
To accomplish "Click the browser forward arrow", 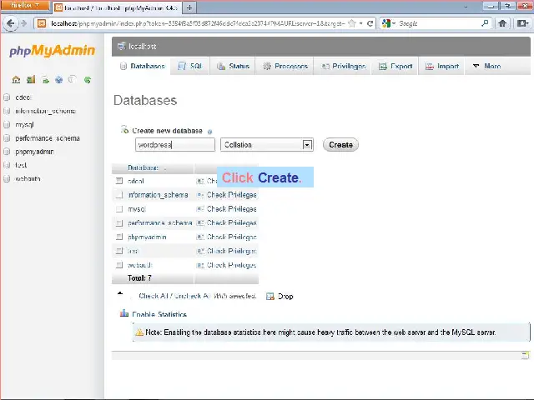I will coord(24,23).
